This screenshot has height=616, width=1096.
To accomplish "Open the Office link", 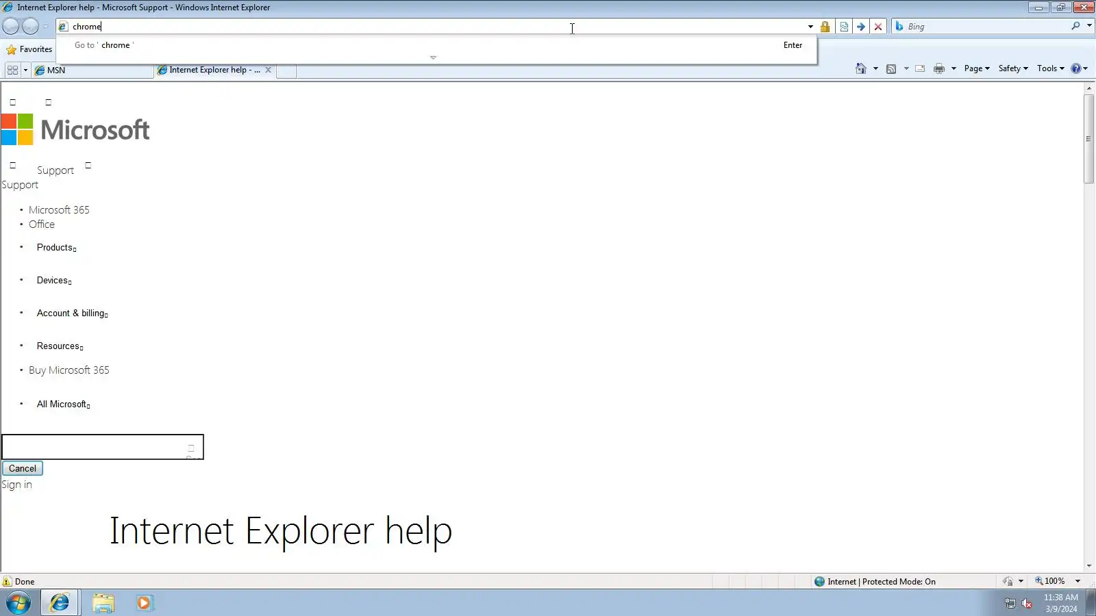I will coord(42,224).
